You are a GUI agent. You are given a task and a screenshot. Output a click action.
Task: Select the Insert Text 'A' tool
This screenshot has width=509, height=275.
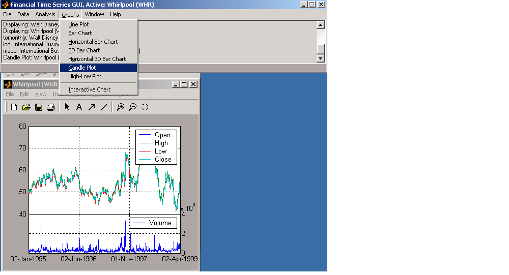(x=79, y=107)
